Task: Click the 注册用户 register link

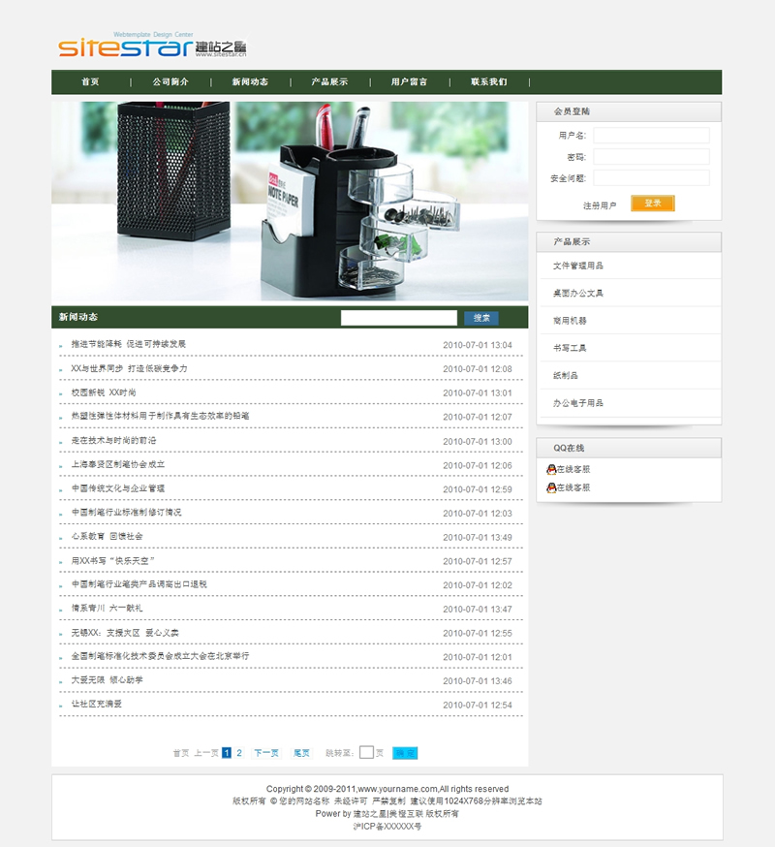Action: click(x=600, y=205)
